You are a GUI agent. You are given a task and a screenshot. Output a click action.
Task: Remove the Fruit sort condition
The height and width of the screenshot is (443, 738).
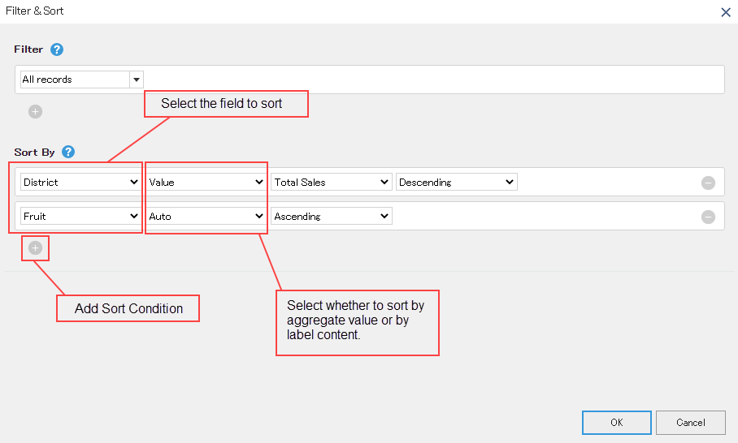pos(709,217)
